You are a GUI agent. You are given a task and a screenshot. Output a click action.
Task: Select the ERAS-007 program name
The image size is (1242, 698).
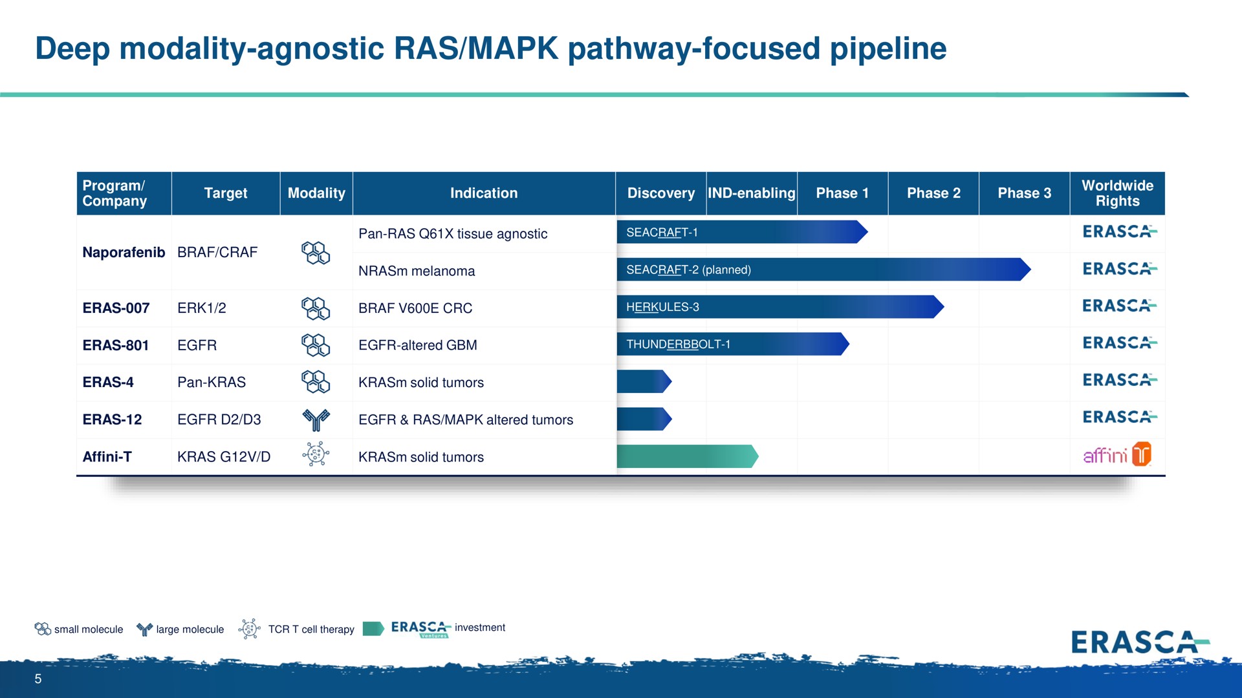point(116,308)
